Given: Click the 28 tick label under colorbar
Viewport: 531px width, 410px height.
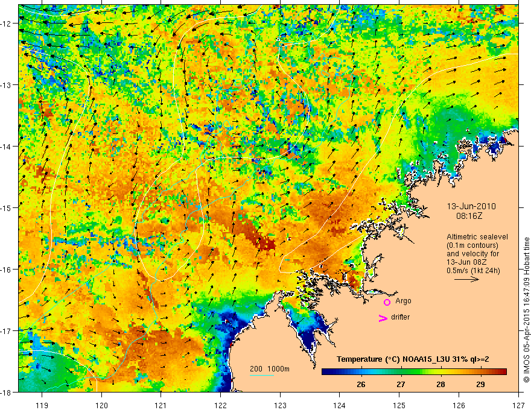Looking at the screenshot, I should (440, 384).
